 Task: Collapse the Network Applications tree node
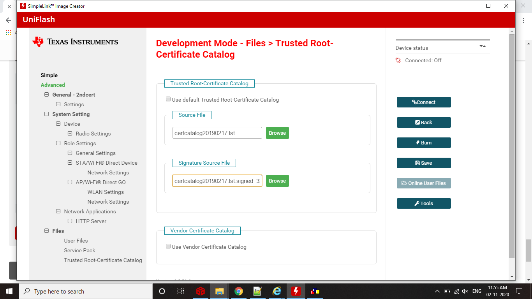tap(58, 211)
